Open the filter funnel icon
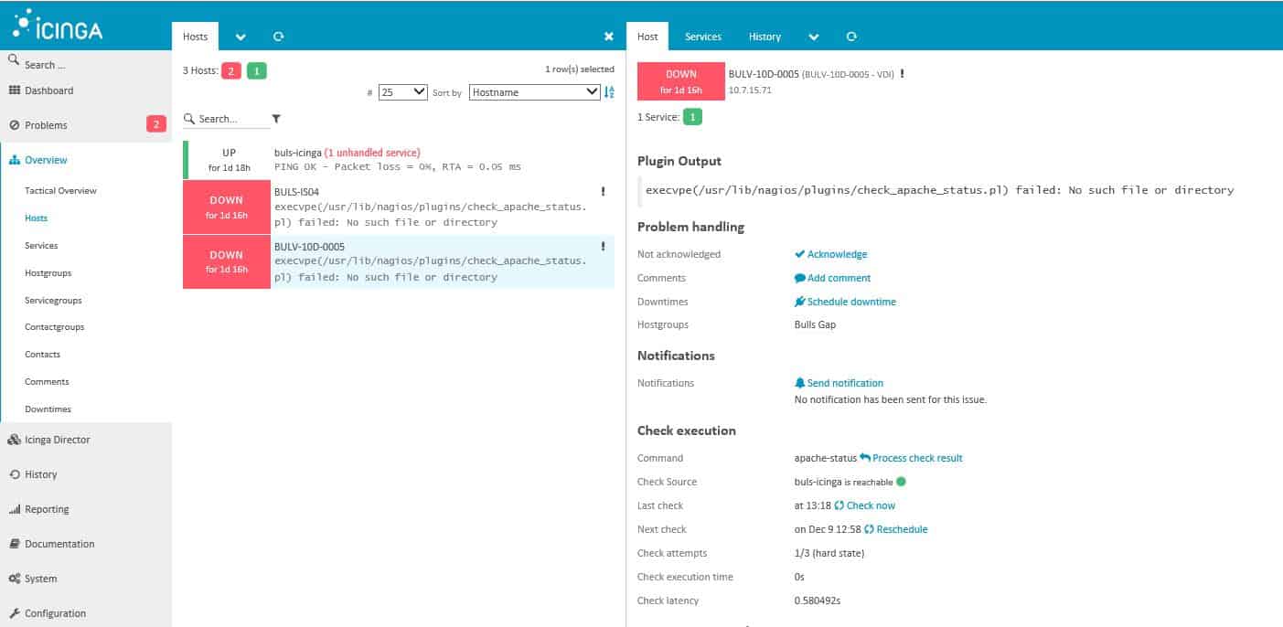Viewport: 1283px width, 627px height. coord(276,119)
